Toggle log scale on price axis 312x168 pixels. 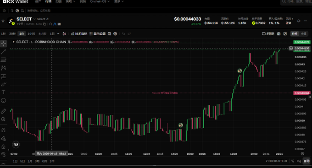coord(299,161)
